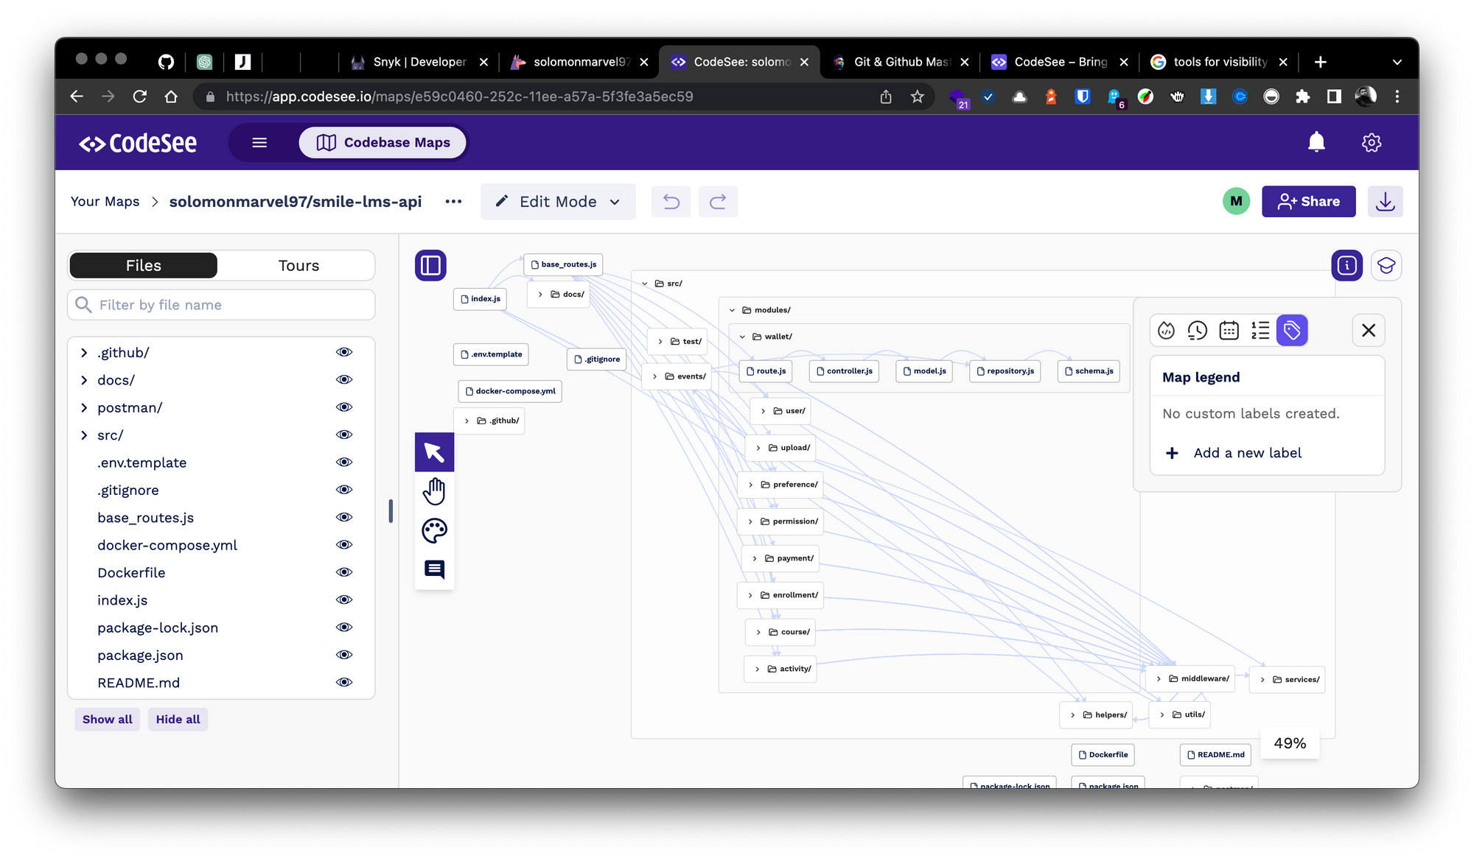1474x861 pixels.
Task: Switch to the Tours tab
Action: (x=298, y=265)
